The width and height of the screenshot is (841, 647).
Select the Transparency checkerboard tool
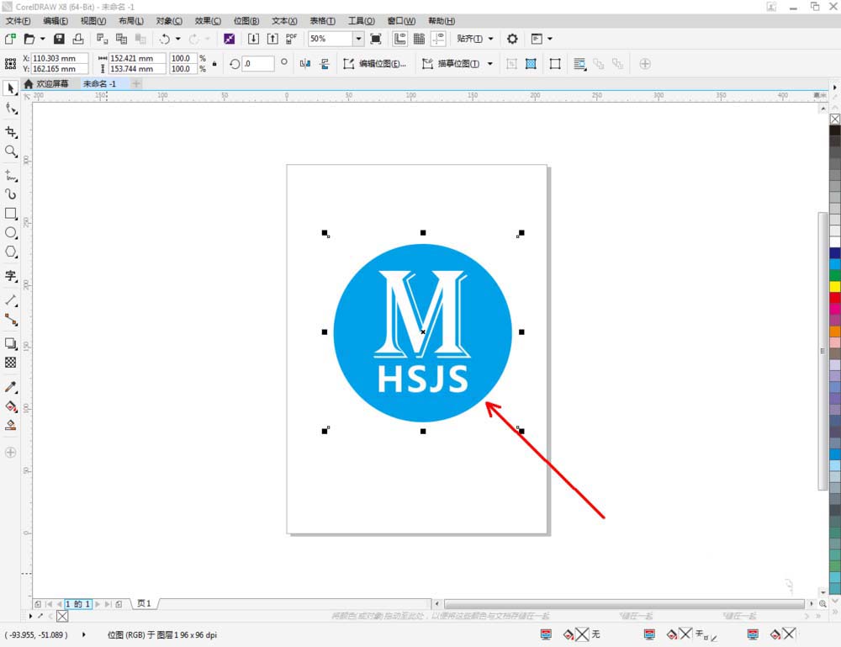pyautogui.click(x=11, y=363)
